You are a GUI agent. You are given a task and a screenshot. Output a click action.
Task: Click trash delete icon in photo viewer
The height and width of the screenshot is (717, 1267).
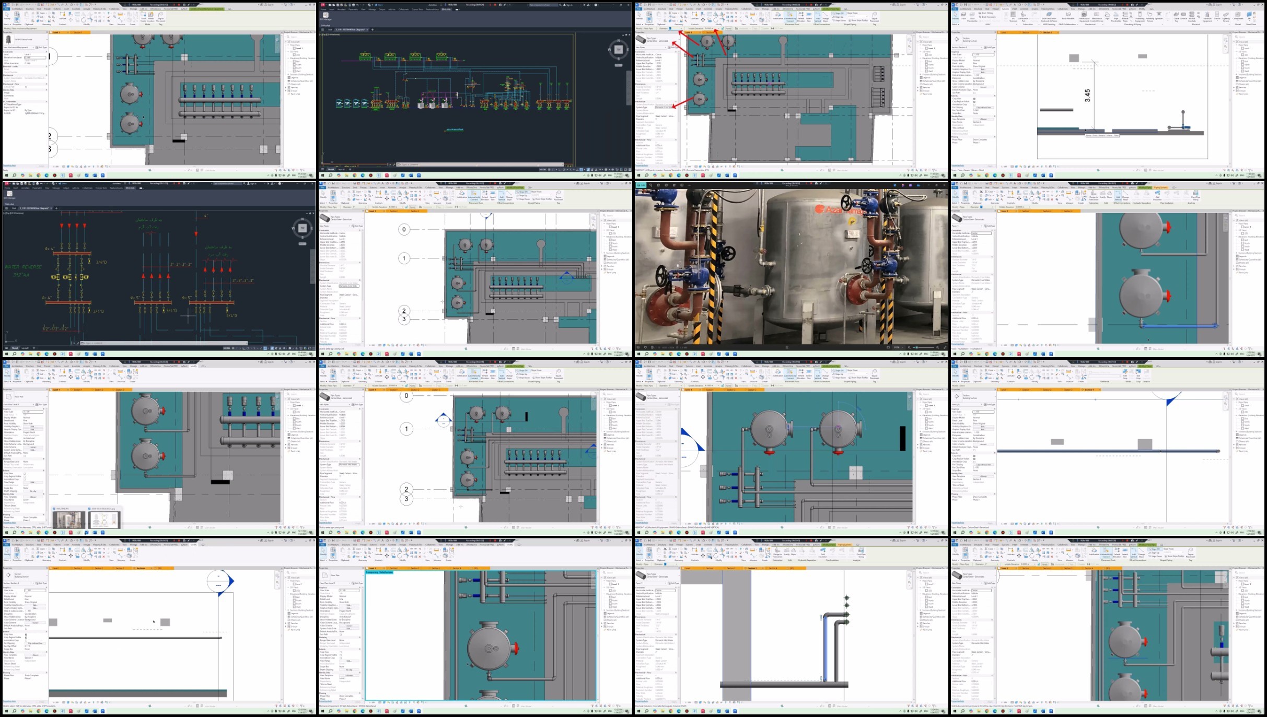click(658, 185)
